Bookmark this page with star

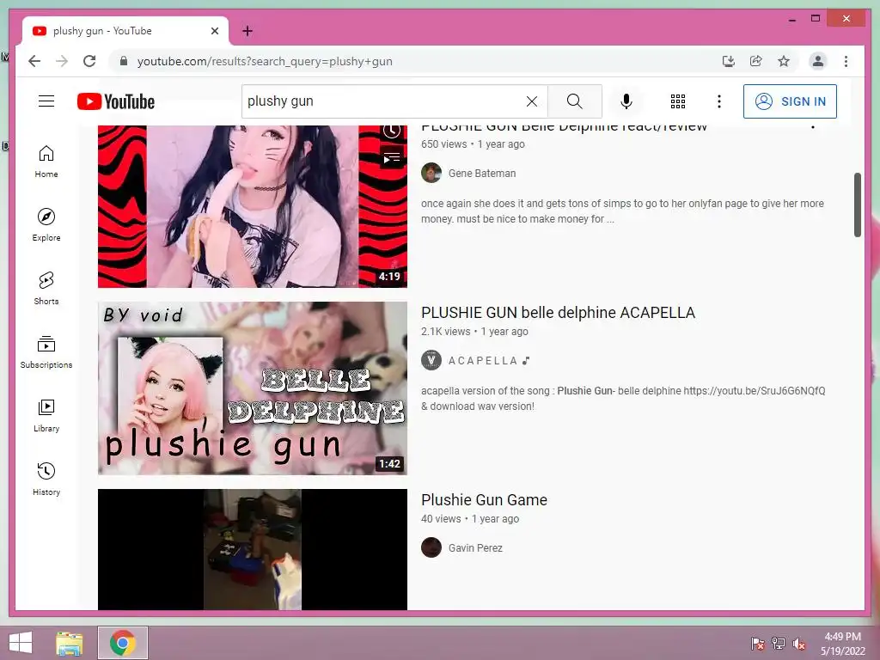pyautogui.click(x=784, y=61)
